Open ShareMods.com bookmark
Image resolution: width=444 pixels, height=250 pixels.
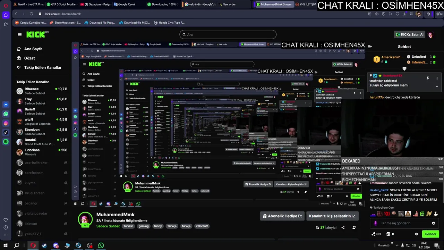65,23
